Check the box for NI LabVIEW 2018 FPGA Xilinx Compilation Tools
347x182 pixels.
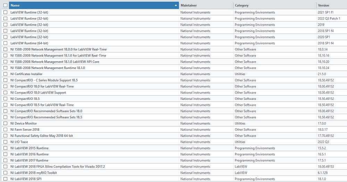click(x=5, y=167)
